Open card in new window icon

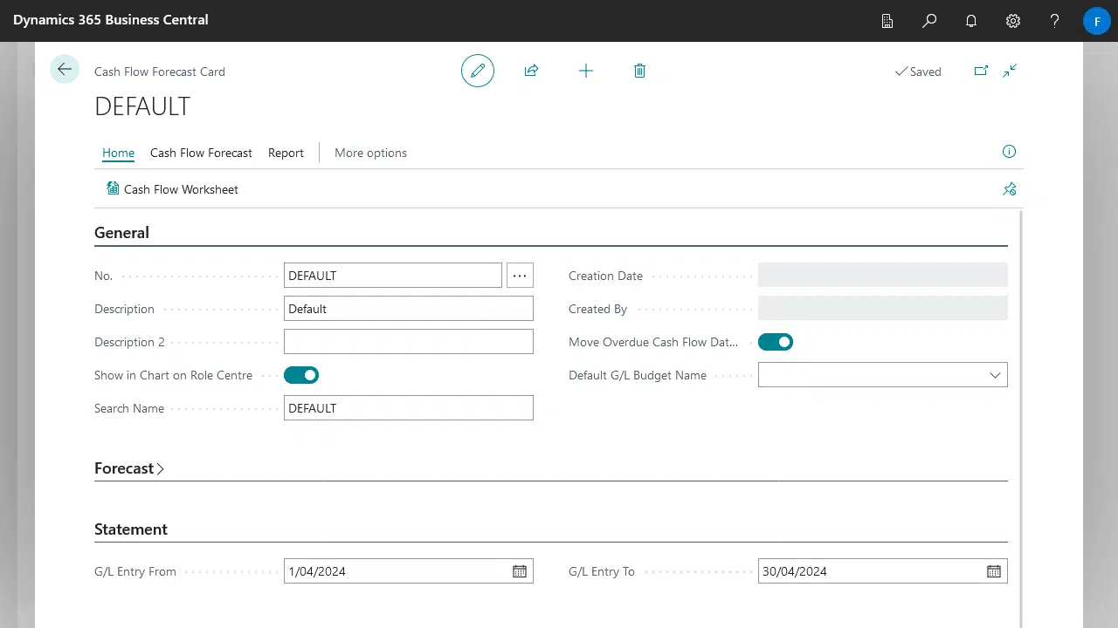point(981,71)
